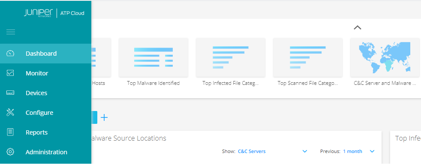Select the Top Malware Identified widget thumbnail
The width and height of the screenshot is (421, 165).
[153, 57]
